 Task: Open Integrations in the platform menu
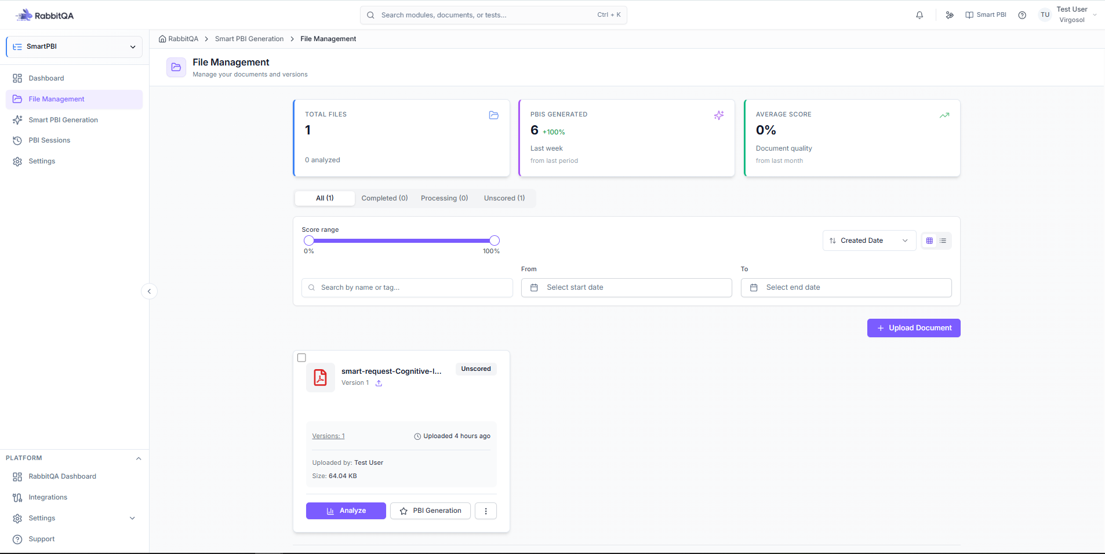pos(74,497)
